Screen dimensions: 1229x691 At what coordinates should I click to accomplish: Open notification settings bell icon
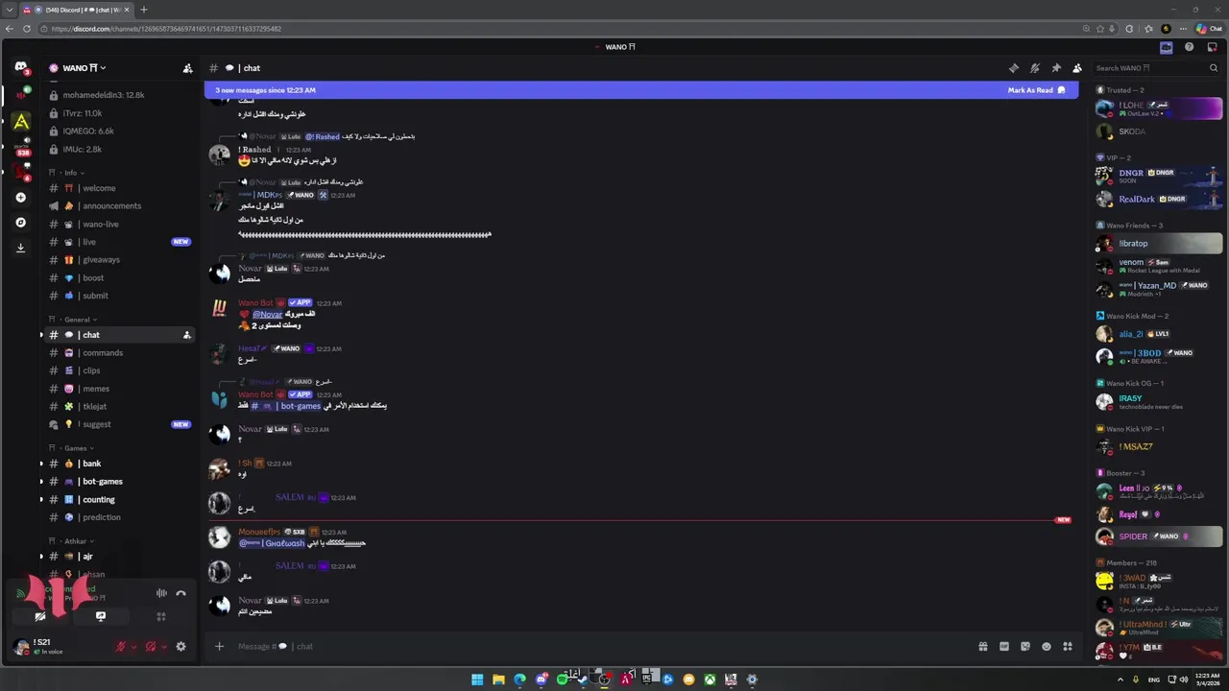(x=1034, y=68)
